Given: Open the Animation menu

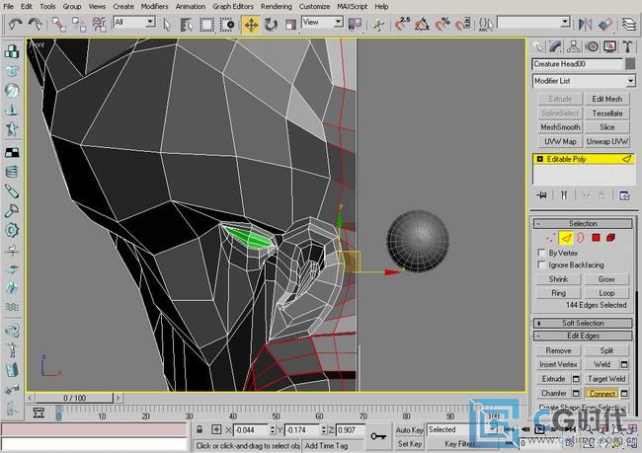Looking at the screenshot, I should (191, 7).
